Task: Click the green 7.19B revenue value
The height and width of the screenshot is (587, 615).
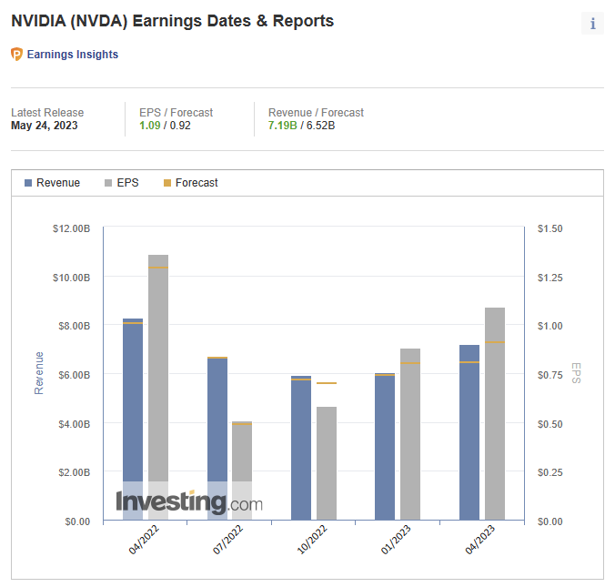Action: tap(282, 126)
